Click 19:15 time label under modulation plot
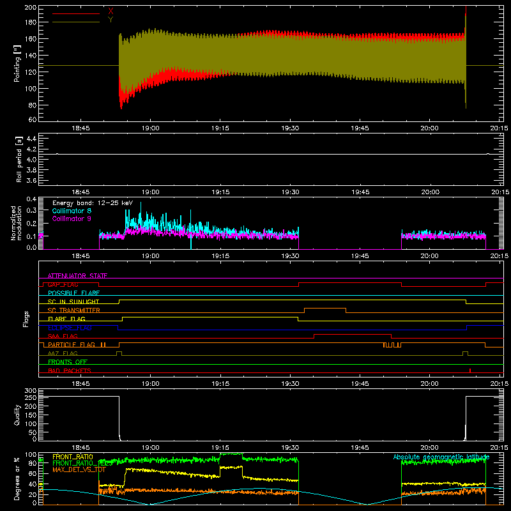511x511 pixels. click(220, 256)
